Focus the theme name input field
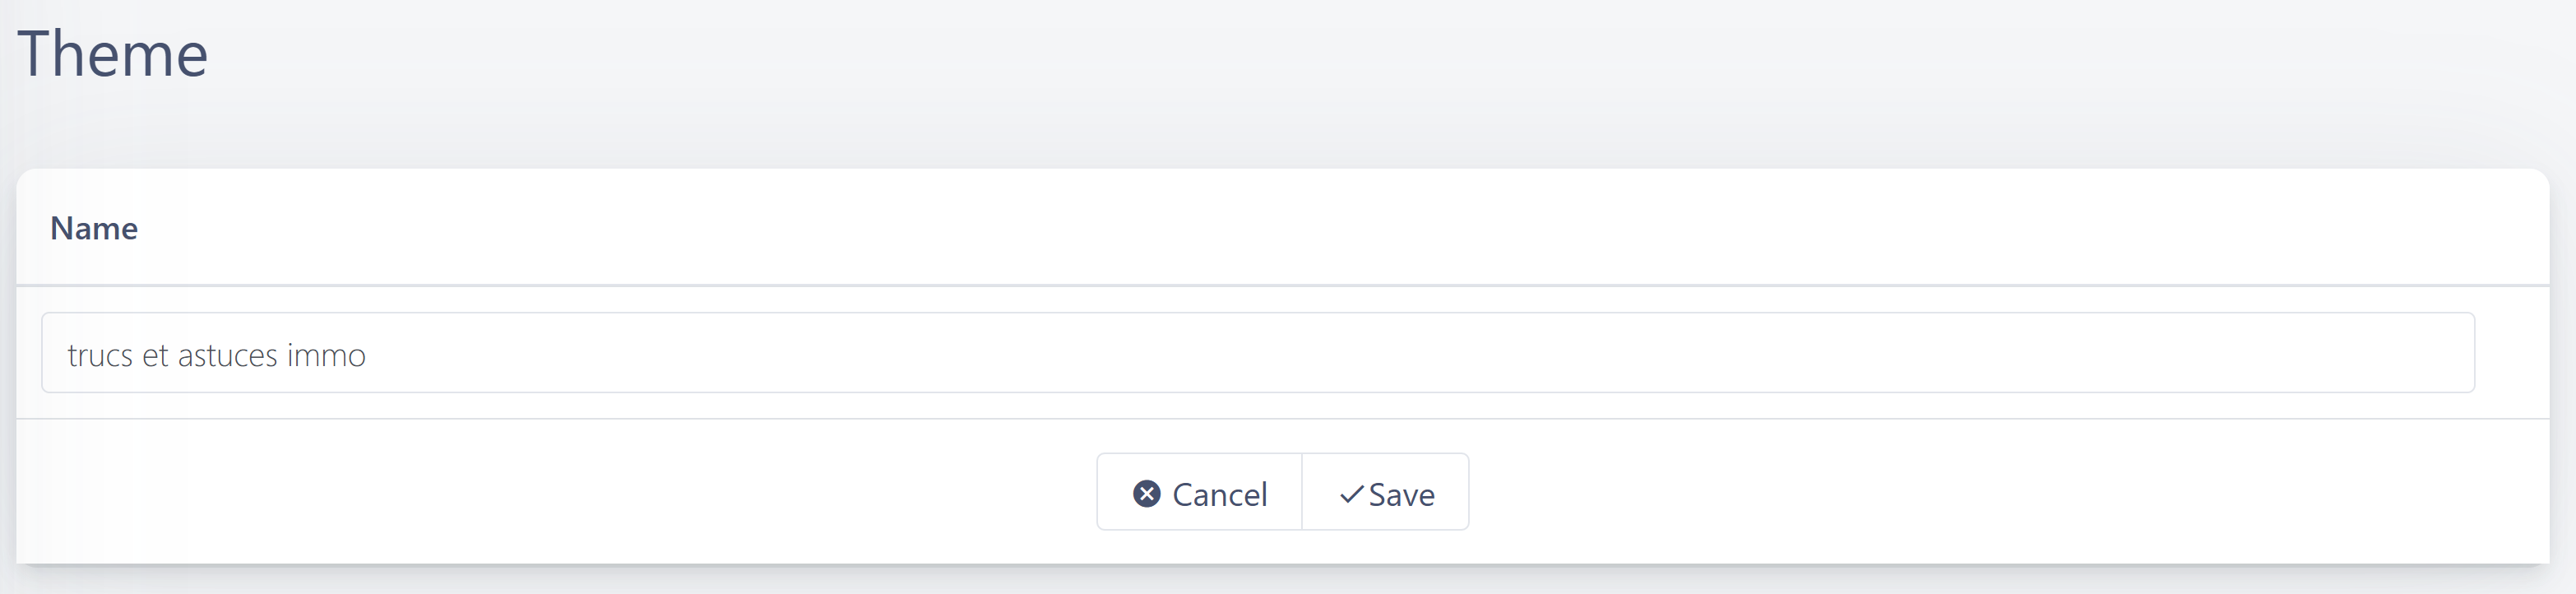This screenshot has height=594, width=2576. [1258, 353]
